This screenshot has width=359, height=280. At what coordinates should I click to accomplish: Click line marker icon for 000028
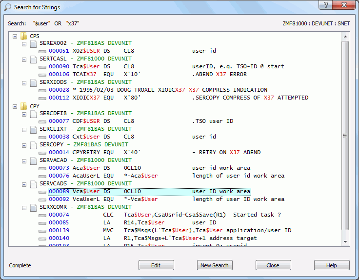pyautogui.click(x=42, y=90)
